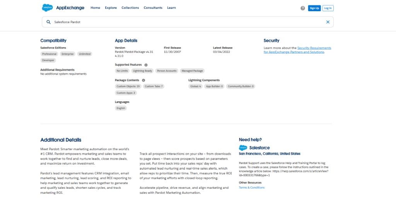Click the English language tag
396x198 pixels.
pyautogui.click(x=121, y=108)
